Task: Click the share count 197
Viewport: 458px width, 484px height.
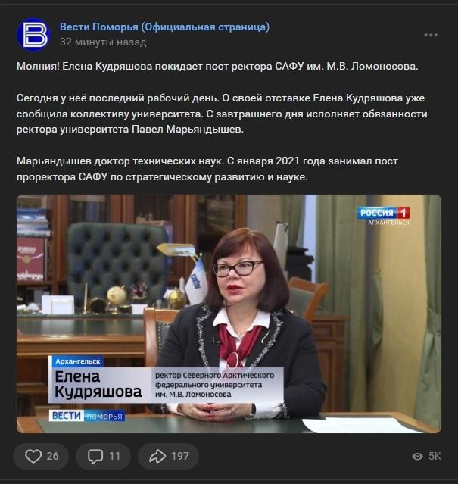Action: [180, 456]
